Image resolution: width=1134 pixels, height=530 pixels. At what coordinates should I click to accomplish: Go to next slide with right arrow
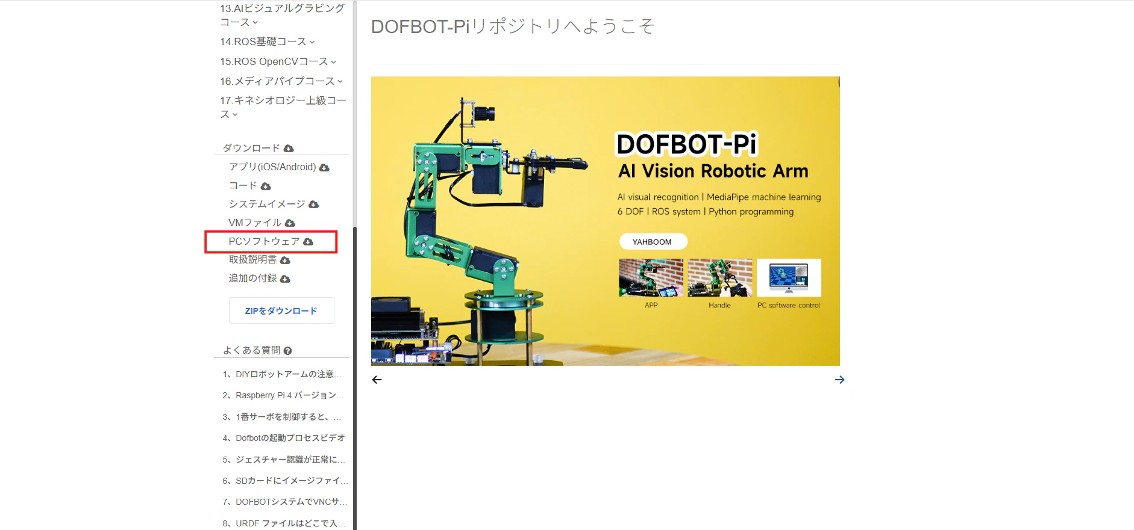pos(839,380)
